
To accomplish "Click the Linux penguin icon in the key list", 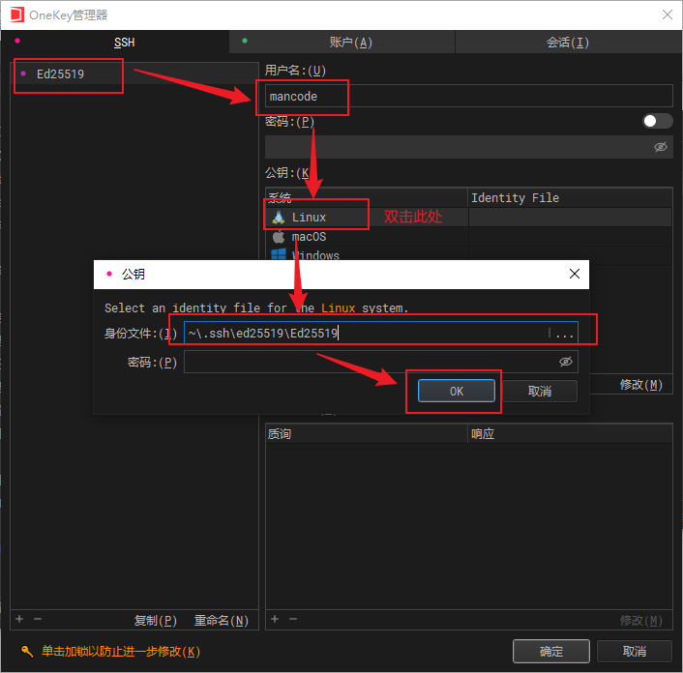I will (279, 218).
